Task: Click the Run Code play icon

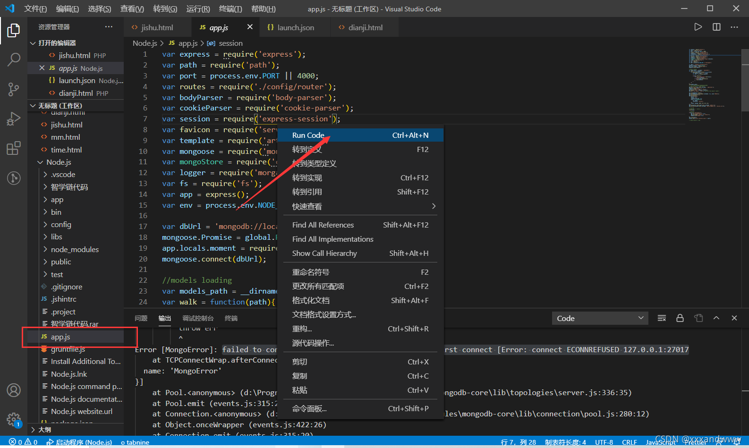Action: [x=698, y=27]
